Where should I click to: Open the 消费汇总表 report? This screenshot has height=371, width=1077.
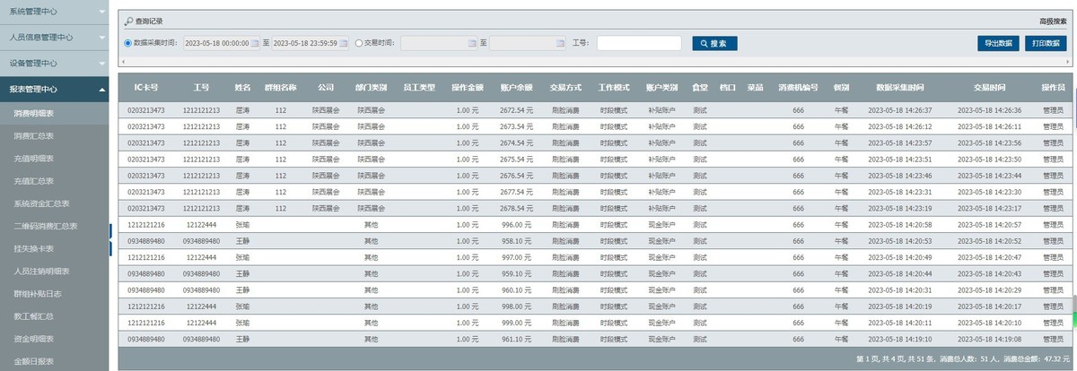(54, 136)
